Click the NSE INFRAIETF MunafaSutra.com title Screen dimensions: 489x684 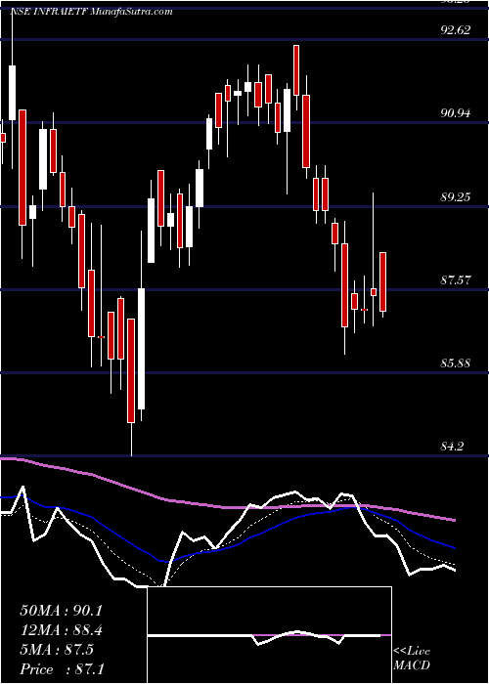point(91,12)
